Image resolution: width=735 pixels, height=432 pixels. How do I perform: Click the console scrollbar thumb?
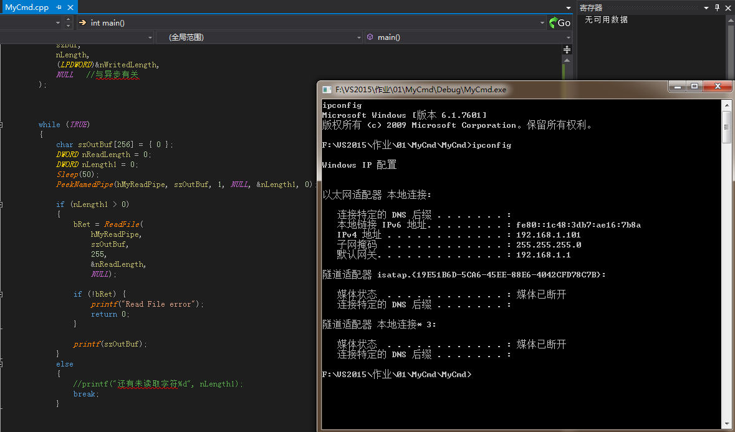726,127
